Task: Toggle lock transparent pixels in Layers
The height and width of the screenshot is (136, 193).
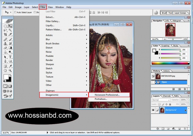Action: pyautogui.click(x=159, y=104)
